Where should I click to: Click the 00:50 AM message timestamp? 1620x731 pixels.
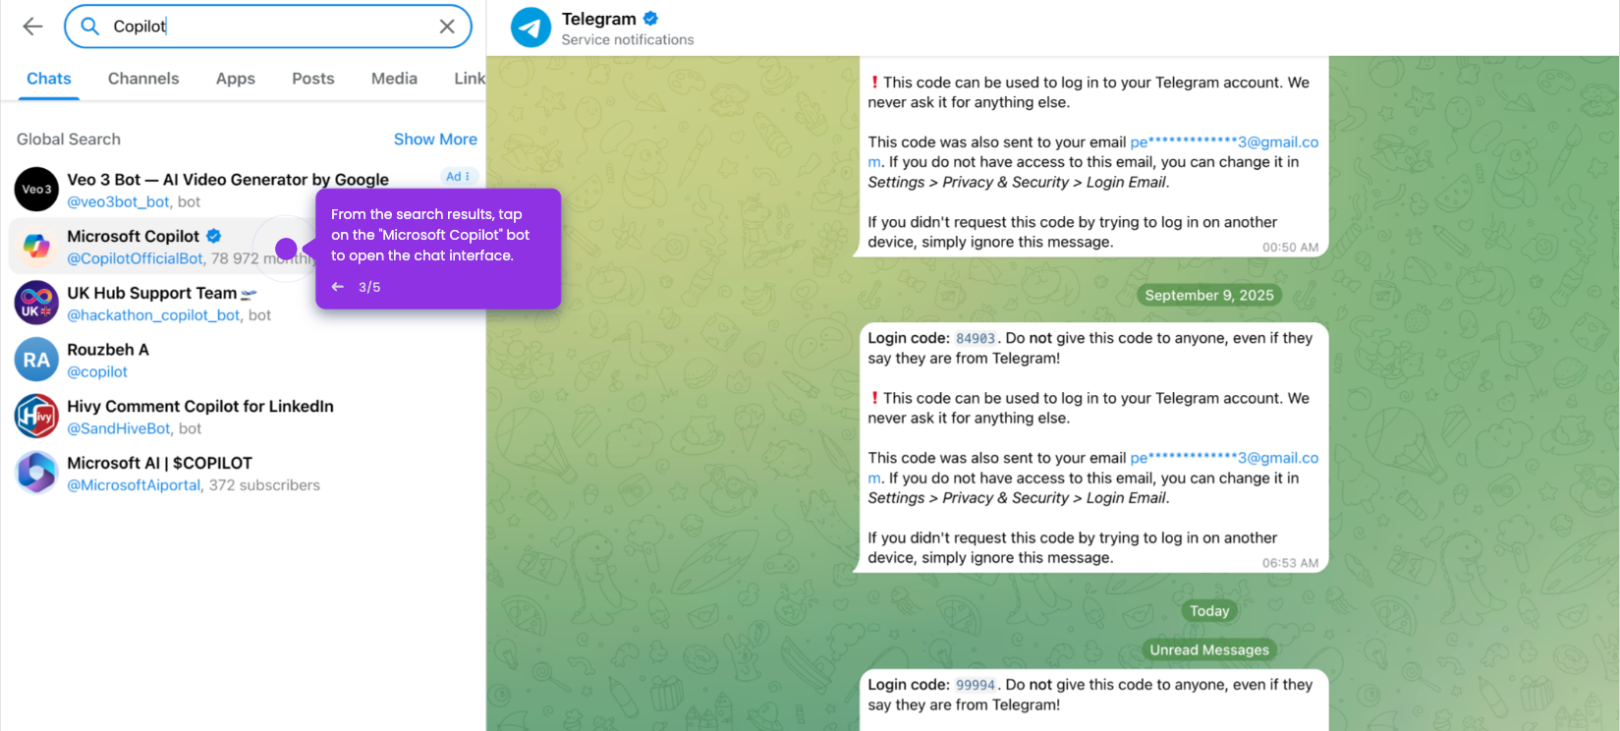(1290, 248)
